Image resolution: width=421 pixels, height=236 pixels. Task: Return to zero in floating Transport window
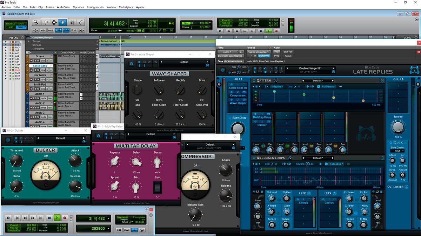tap(17, 218)
